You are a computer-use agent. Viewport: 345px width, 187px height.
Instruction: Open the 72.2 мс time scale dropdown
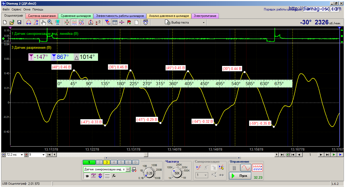[x=21, y=155]
